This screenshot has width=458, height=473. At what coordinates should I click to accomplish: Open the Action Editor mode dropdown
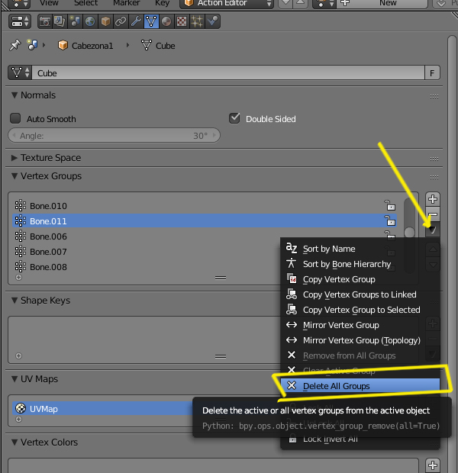tap(227, 3)
